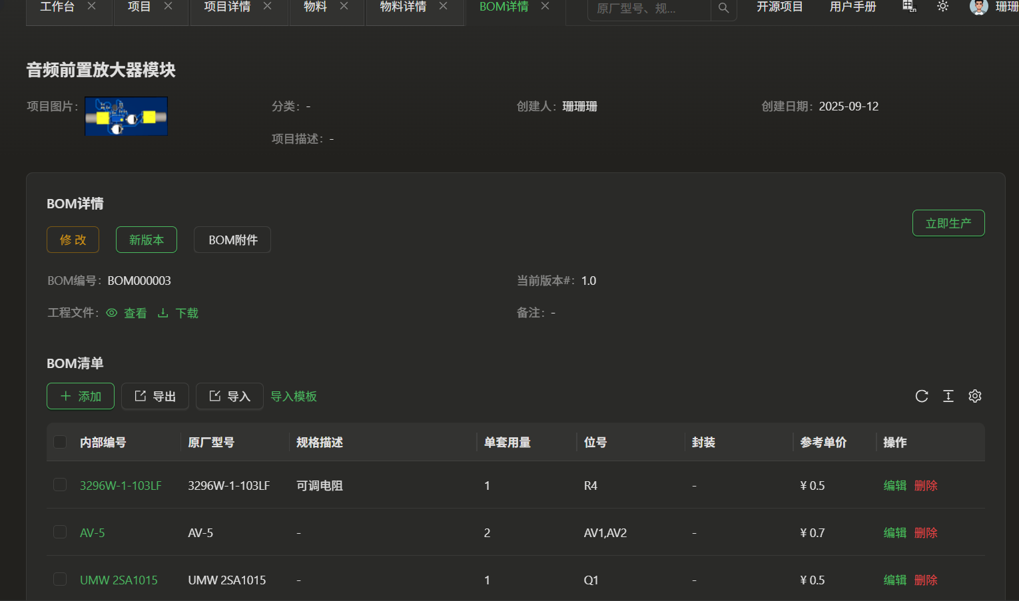Image resolution: width=1019 pixels, height=601 pixels.
Task: Switch to the 物料详情 tab
Action: coord(403,7)
